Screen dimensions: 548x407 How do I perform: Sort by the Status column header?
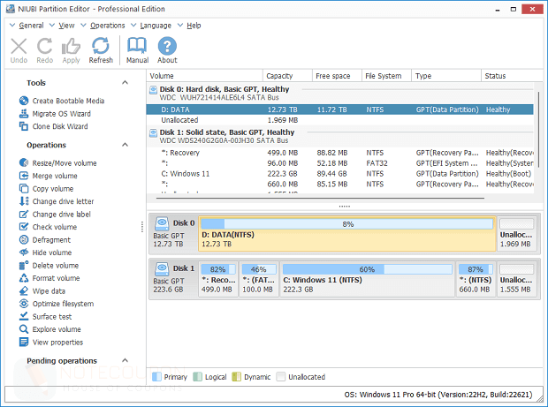pyautogui.click(x=512, y=76)
